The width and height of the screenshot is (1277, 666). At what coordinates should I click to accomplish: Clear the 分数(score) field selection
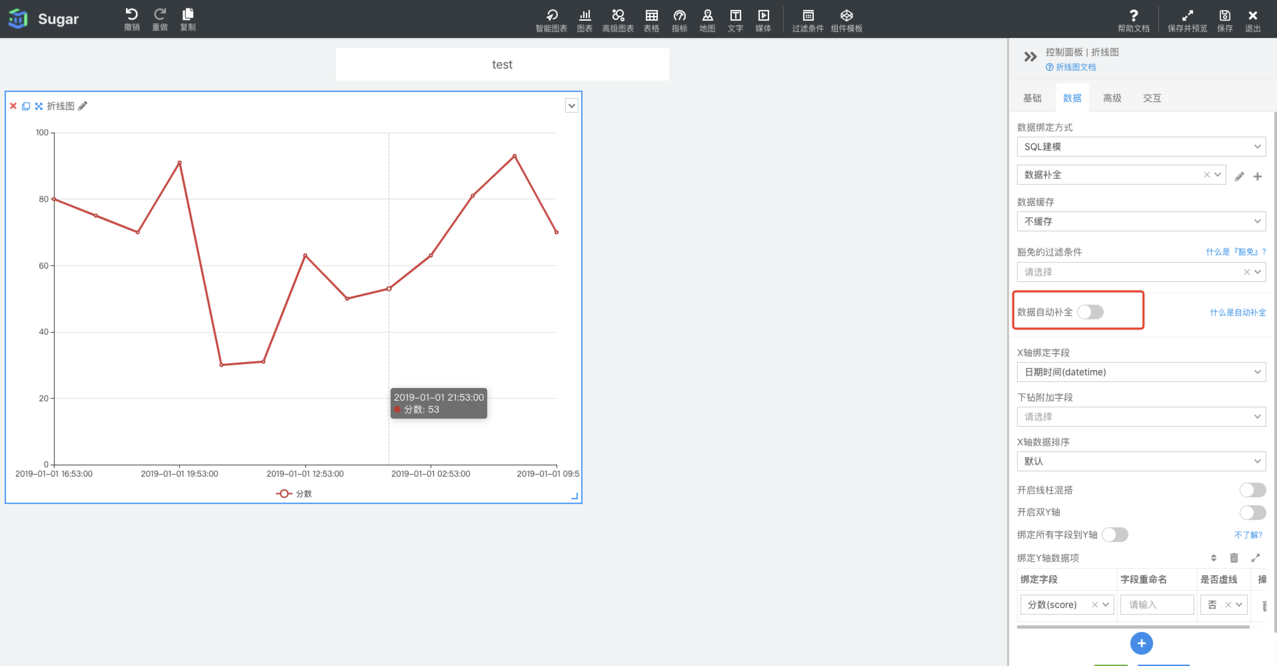coord(1095,605)
